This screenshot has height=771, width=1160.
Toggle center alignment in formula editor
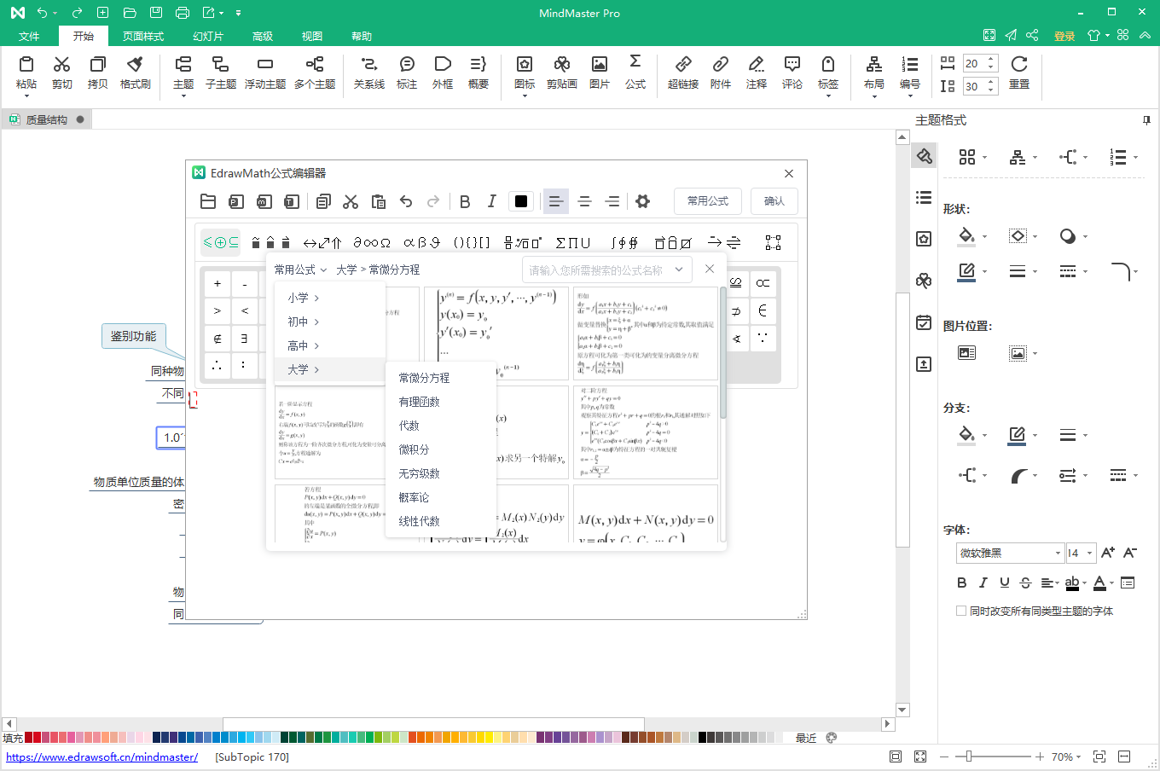click(584, 201)
